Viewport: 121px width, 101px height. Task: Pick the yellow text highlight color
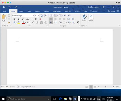[19, 23]
